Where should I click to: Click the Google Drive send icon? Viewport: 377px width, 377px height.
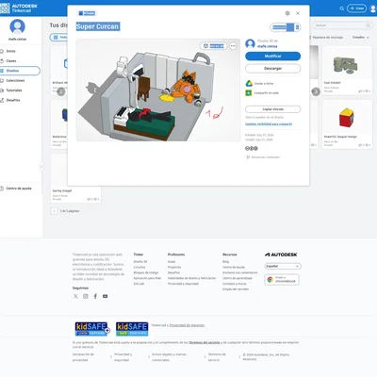[x=249, y=83]
